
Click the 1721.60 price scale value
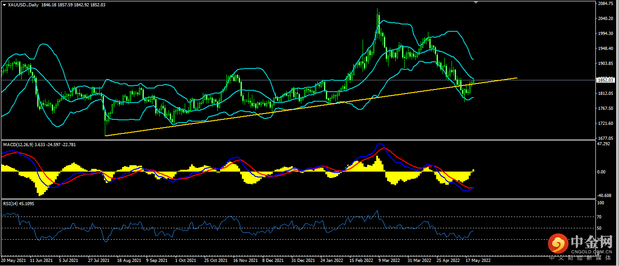coord(606,123)
